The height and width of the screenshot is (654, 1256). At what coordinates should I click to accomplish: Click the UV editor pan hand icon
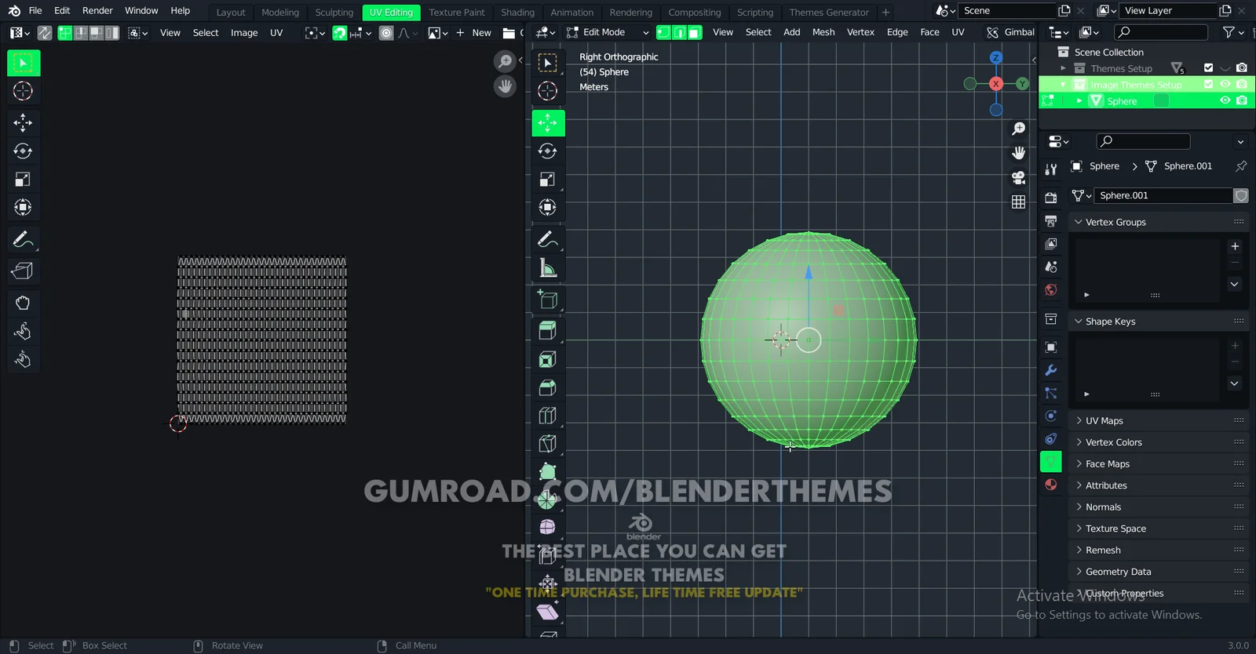pyautogui.click(x=505, y=86)
